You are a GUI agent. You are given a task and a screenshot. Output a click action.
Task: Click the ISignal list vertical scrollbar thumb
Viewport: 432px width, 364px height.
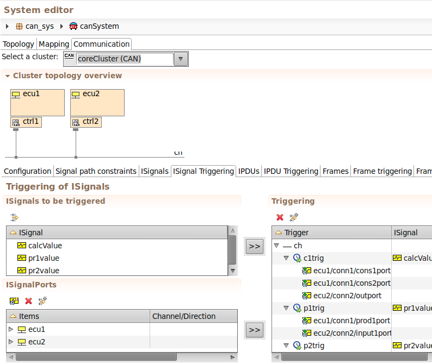(232, 250)
